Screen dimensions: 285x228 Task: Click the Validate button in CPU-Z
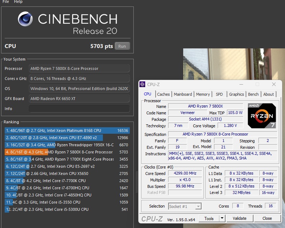point(239,219)
